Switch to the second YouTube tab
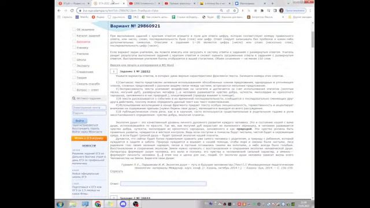Image resolution: width=370 pixels, height=208 pixels. (180, 3)
